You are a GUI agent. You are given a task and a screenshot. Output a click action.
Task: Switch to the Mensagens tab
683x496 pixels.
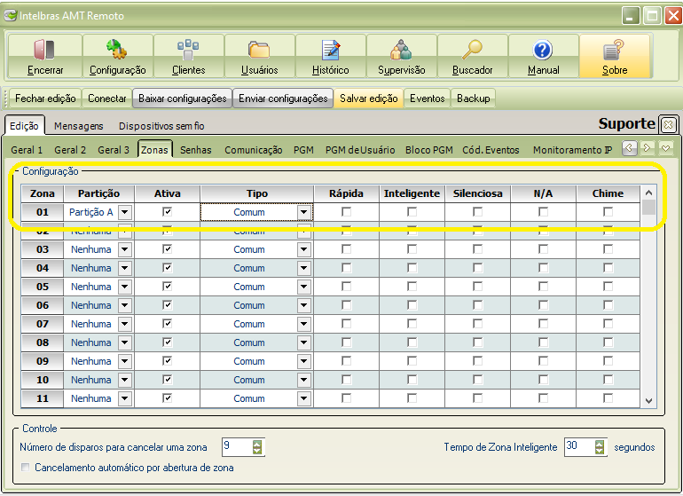click(78, 126)
